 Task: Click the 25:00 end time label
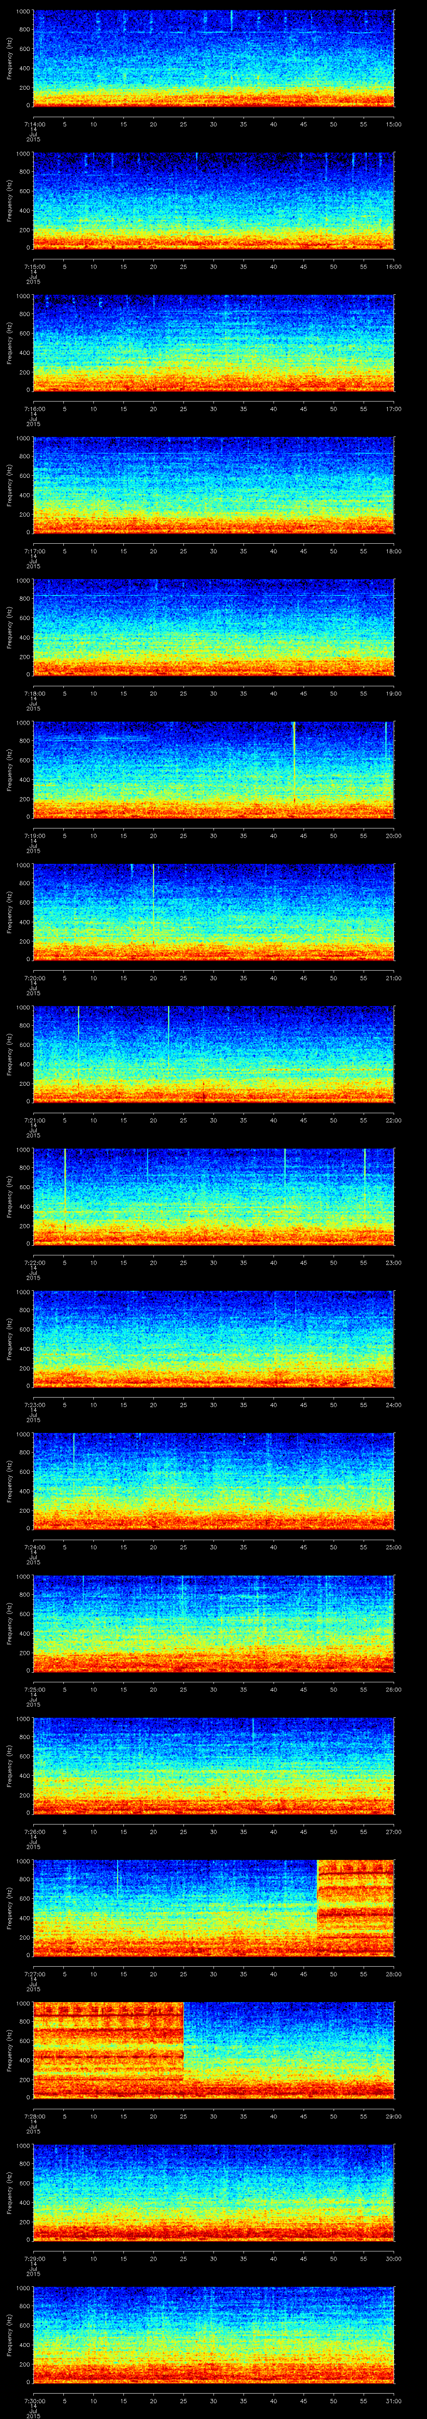[x=394, y=1547]
